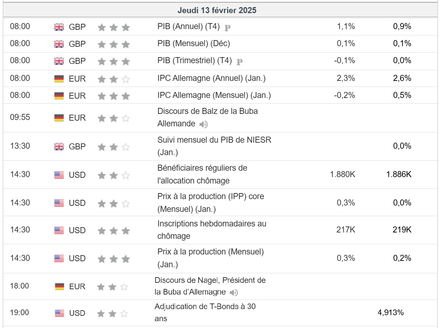Click the 09:55 time for Balz speech
The width and height of the screenshot is (440, 329).
tap(20, 117)
